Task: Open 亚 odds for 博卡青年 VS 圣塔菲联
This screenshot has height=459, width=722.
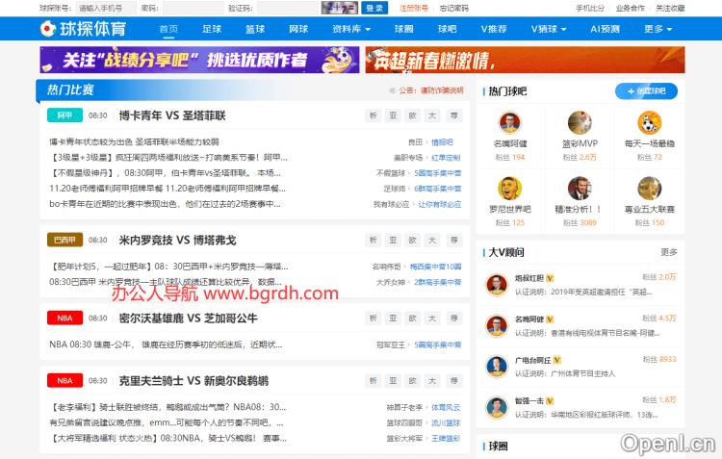Action: pos(393,115)
